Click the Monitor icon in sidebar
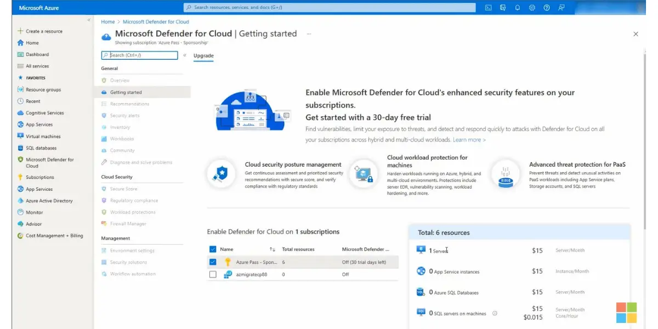The height and width of the screenshot is (329, 658). click(x=20, y=212)
